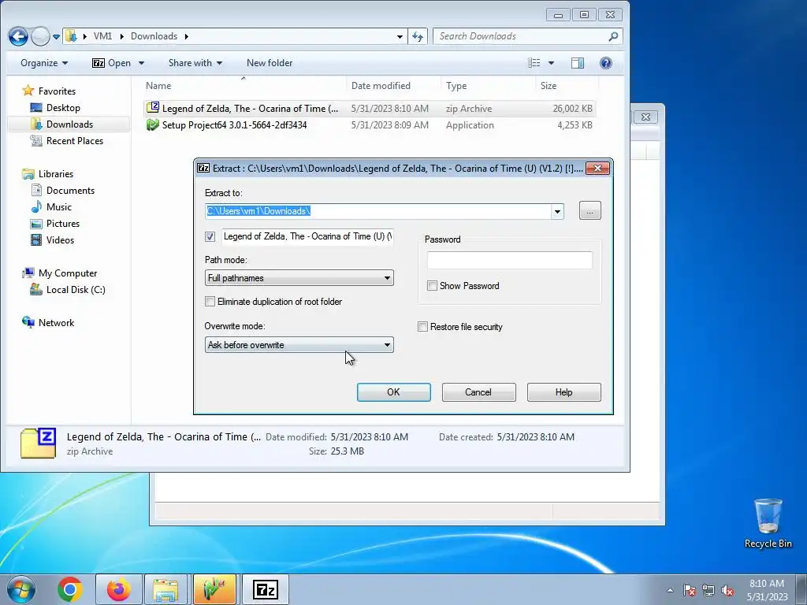Screen dimensions: 807x605
Task: Open the Documents library
Action: 70,191
